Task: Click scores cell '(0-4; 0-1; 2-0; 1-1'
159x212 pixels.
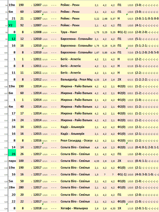Action: click(147, 147)
